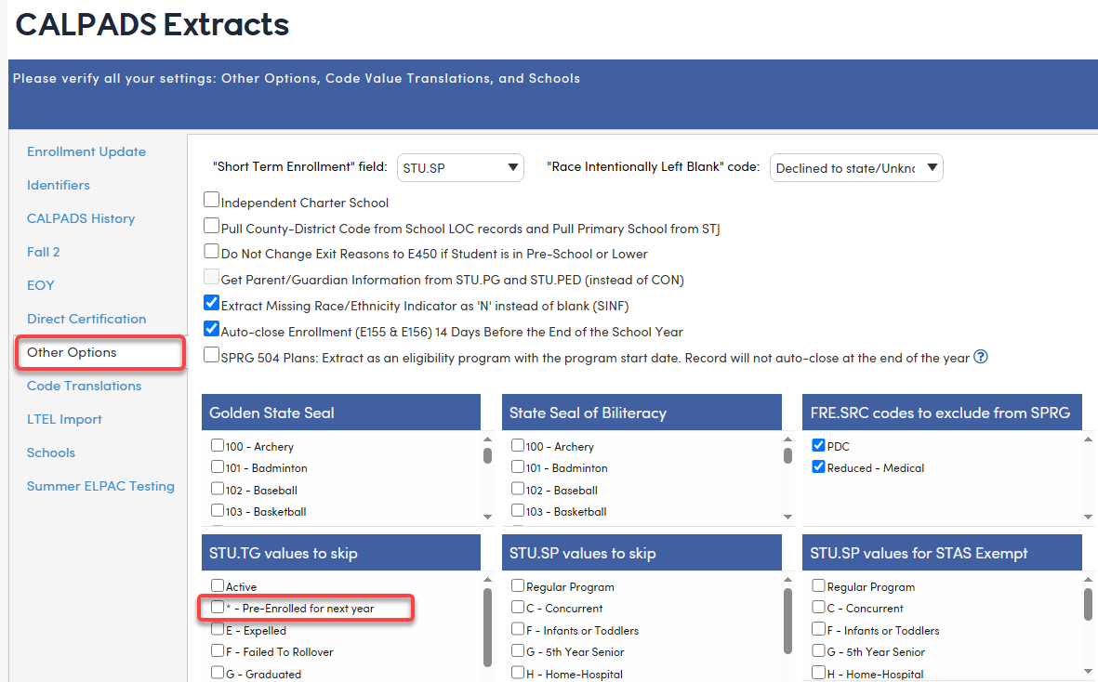Check Do Not Change Exit Reasons to E450
This screenshot has height=682, width=1098.
tap(211, 251)
